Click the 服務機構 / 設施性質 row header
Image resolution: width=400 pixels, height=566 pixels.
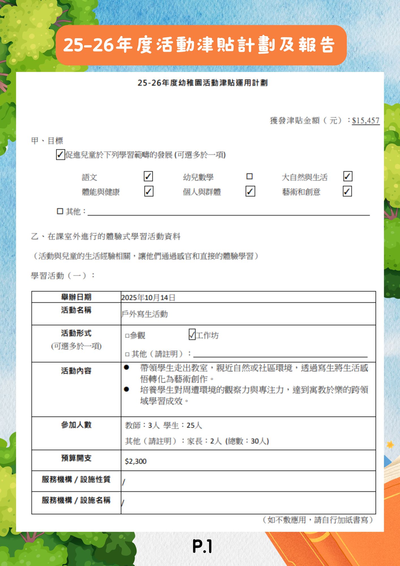pos(76,479)
